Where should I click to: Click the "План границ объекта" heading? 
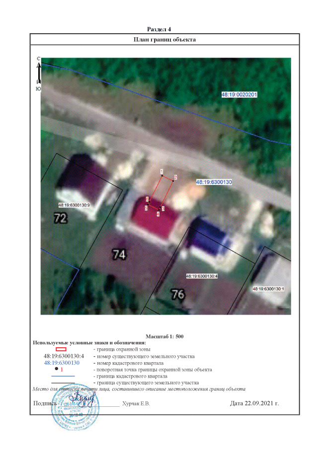[164, 40]
